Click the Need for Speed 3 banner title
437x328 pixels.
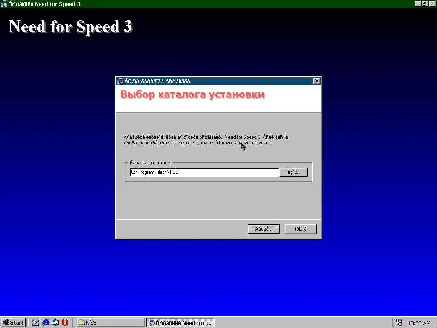click(70, 27)
